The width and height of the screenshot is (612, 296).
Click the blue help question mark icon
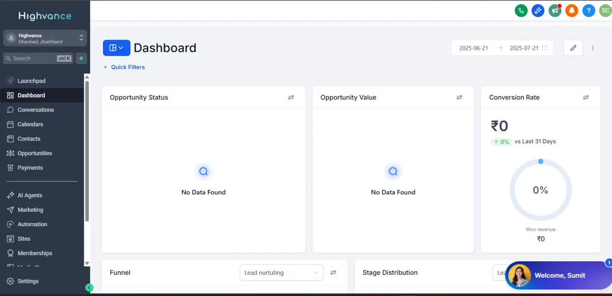coord(589,10)
